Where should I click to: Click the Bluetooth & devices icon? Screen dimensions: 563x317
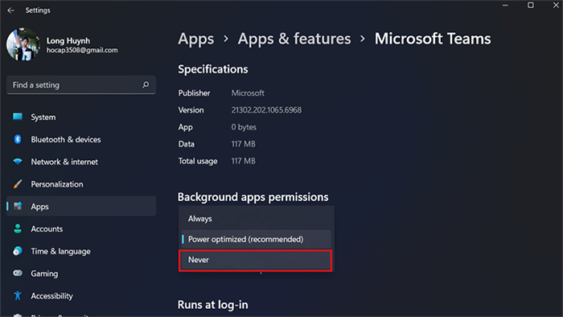pyautogui.click(x=18, y=139)
